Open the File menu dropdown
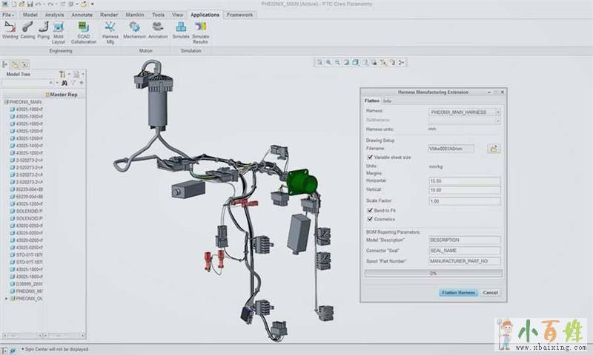The width and height of the screenshot is (593, 355). pos(8,14)
